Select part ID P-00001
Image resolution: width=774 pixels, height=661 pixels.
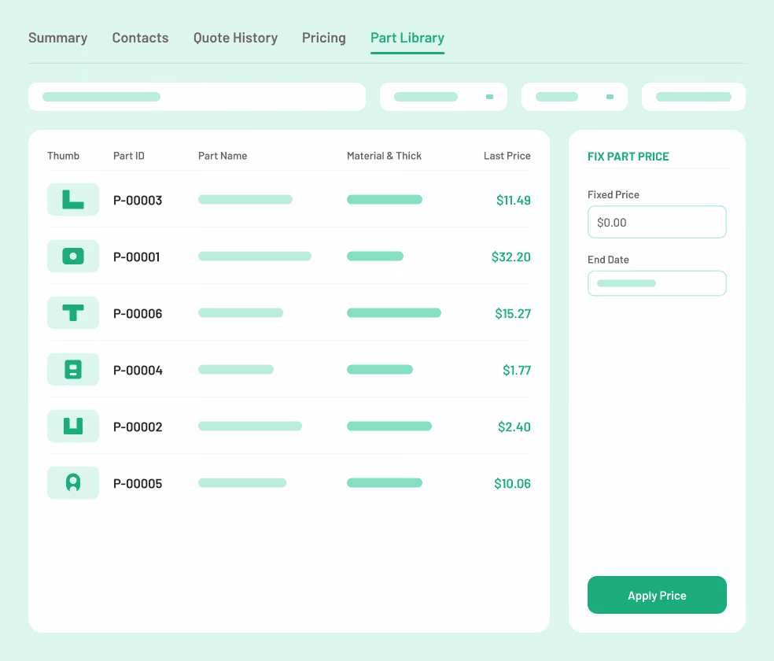tap(137, 257)
